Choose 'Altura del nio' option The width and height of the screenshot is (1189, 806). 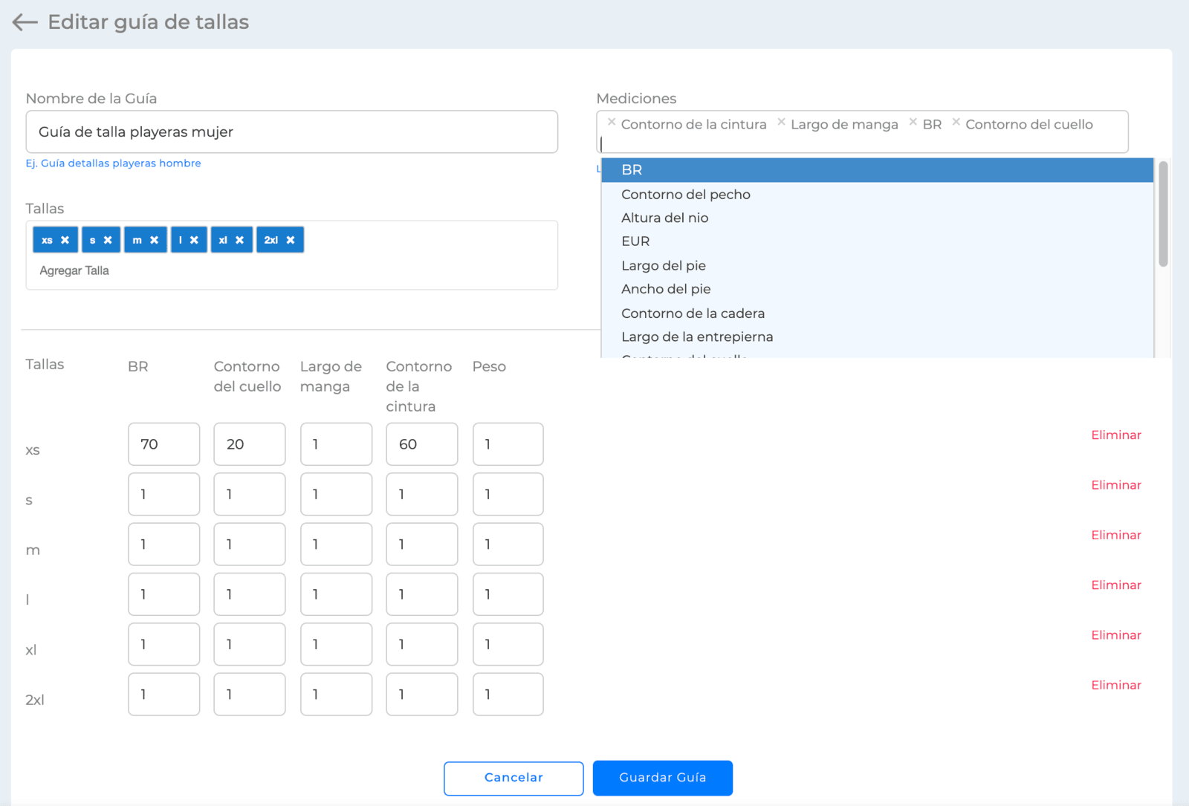pyautogui.click(x=877, y=218)
